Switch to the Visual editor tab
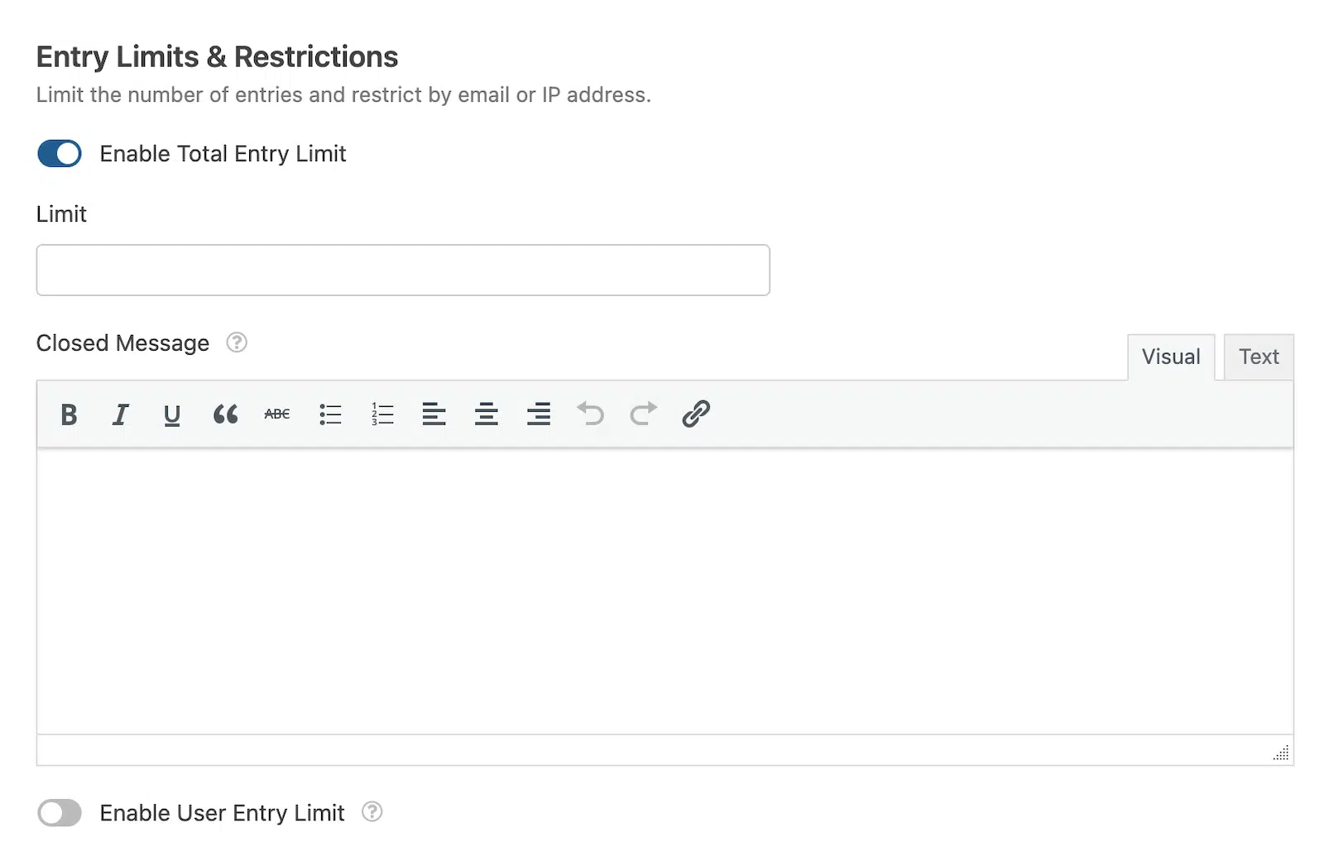Viewport: 1324px width, 856px height. click(1171, 357)
